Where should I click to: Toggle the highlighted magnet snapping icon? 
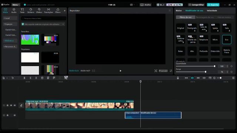pos(192,78)
